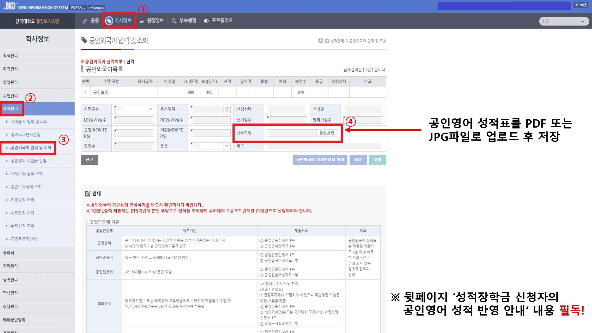Click the 파일선택 attachment button
The width and height of the screenshot is (592, 333).
(327, 133)
